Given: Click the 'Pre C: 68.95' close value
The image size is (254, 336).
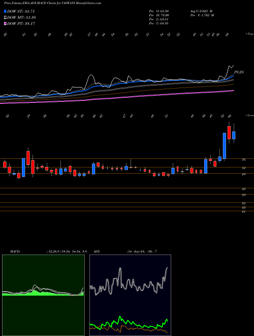Looking at the screenshot, I should tap(158, 23).
